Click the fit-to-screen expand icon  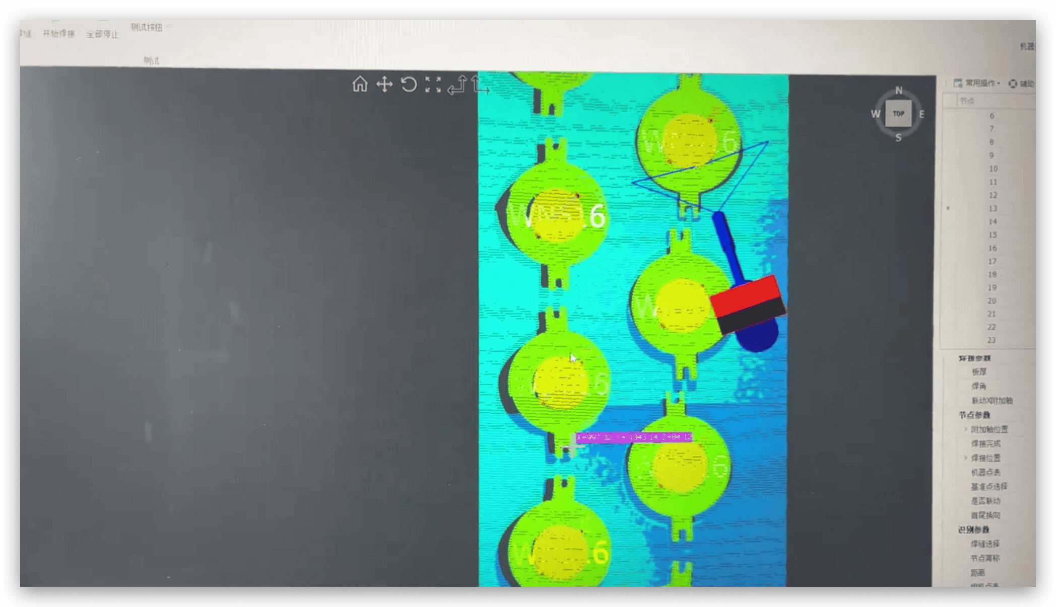coord(433,85)
